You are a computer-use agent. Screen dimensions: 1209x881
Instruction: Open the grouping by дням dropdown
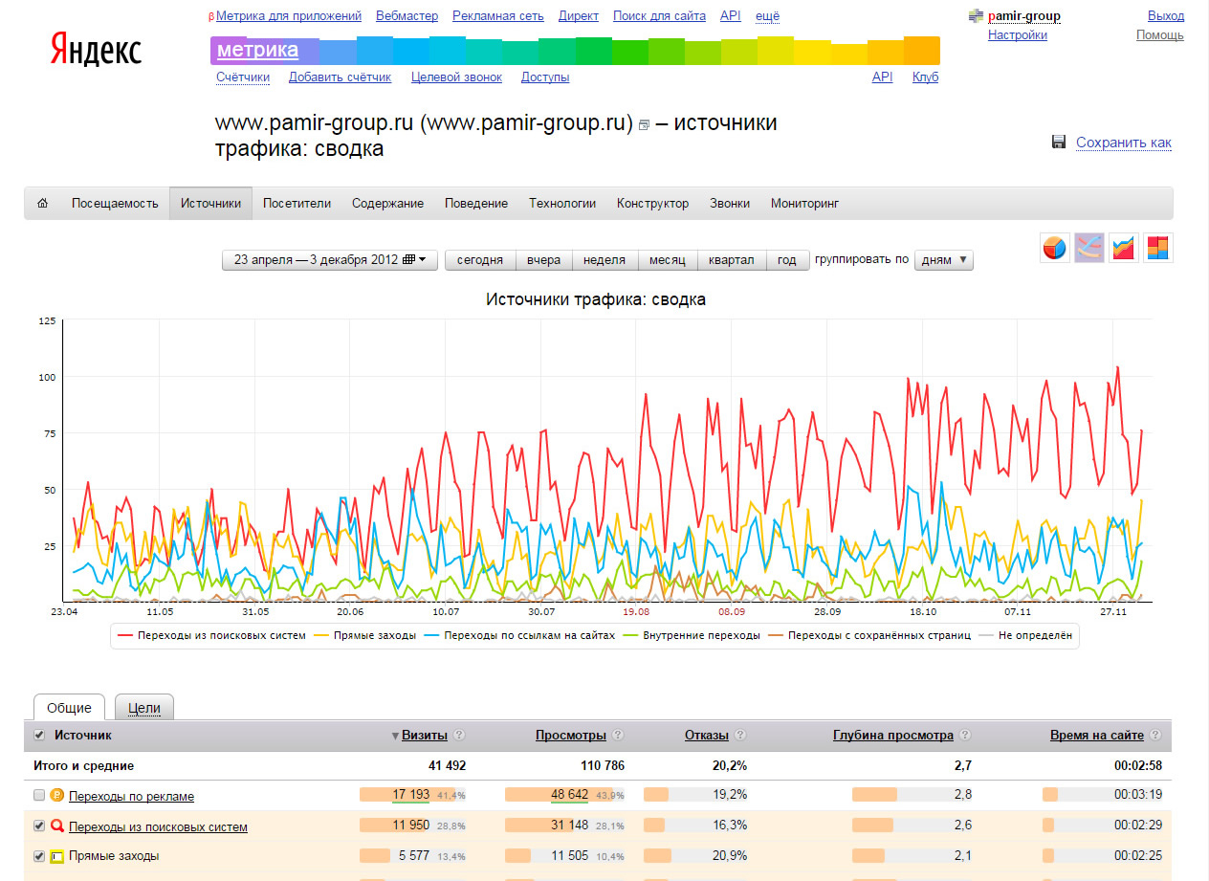[944, 259]
